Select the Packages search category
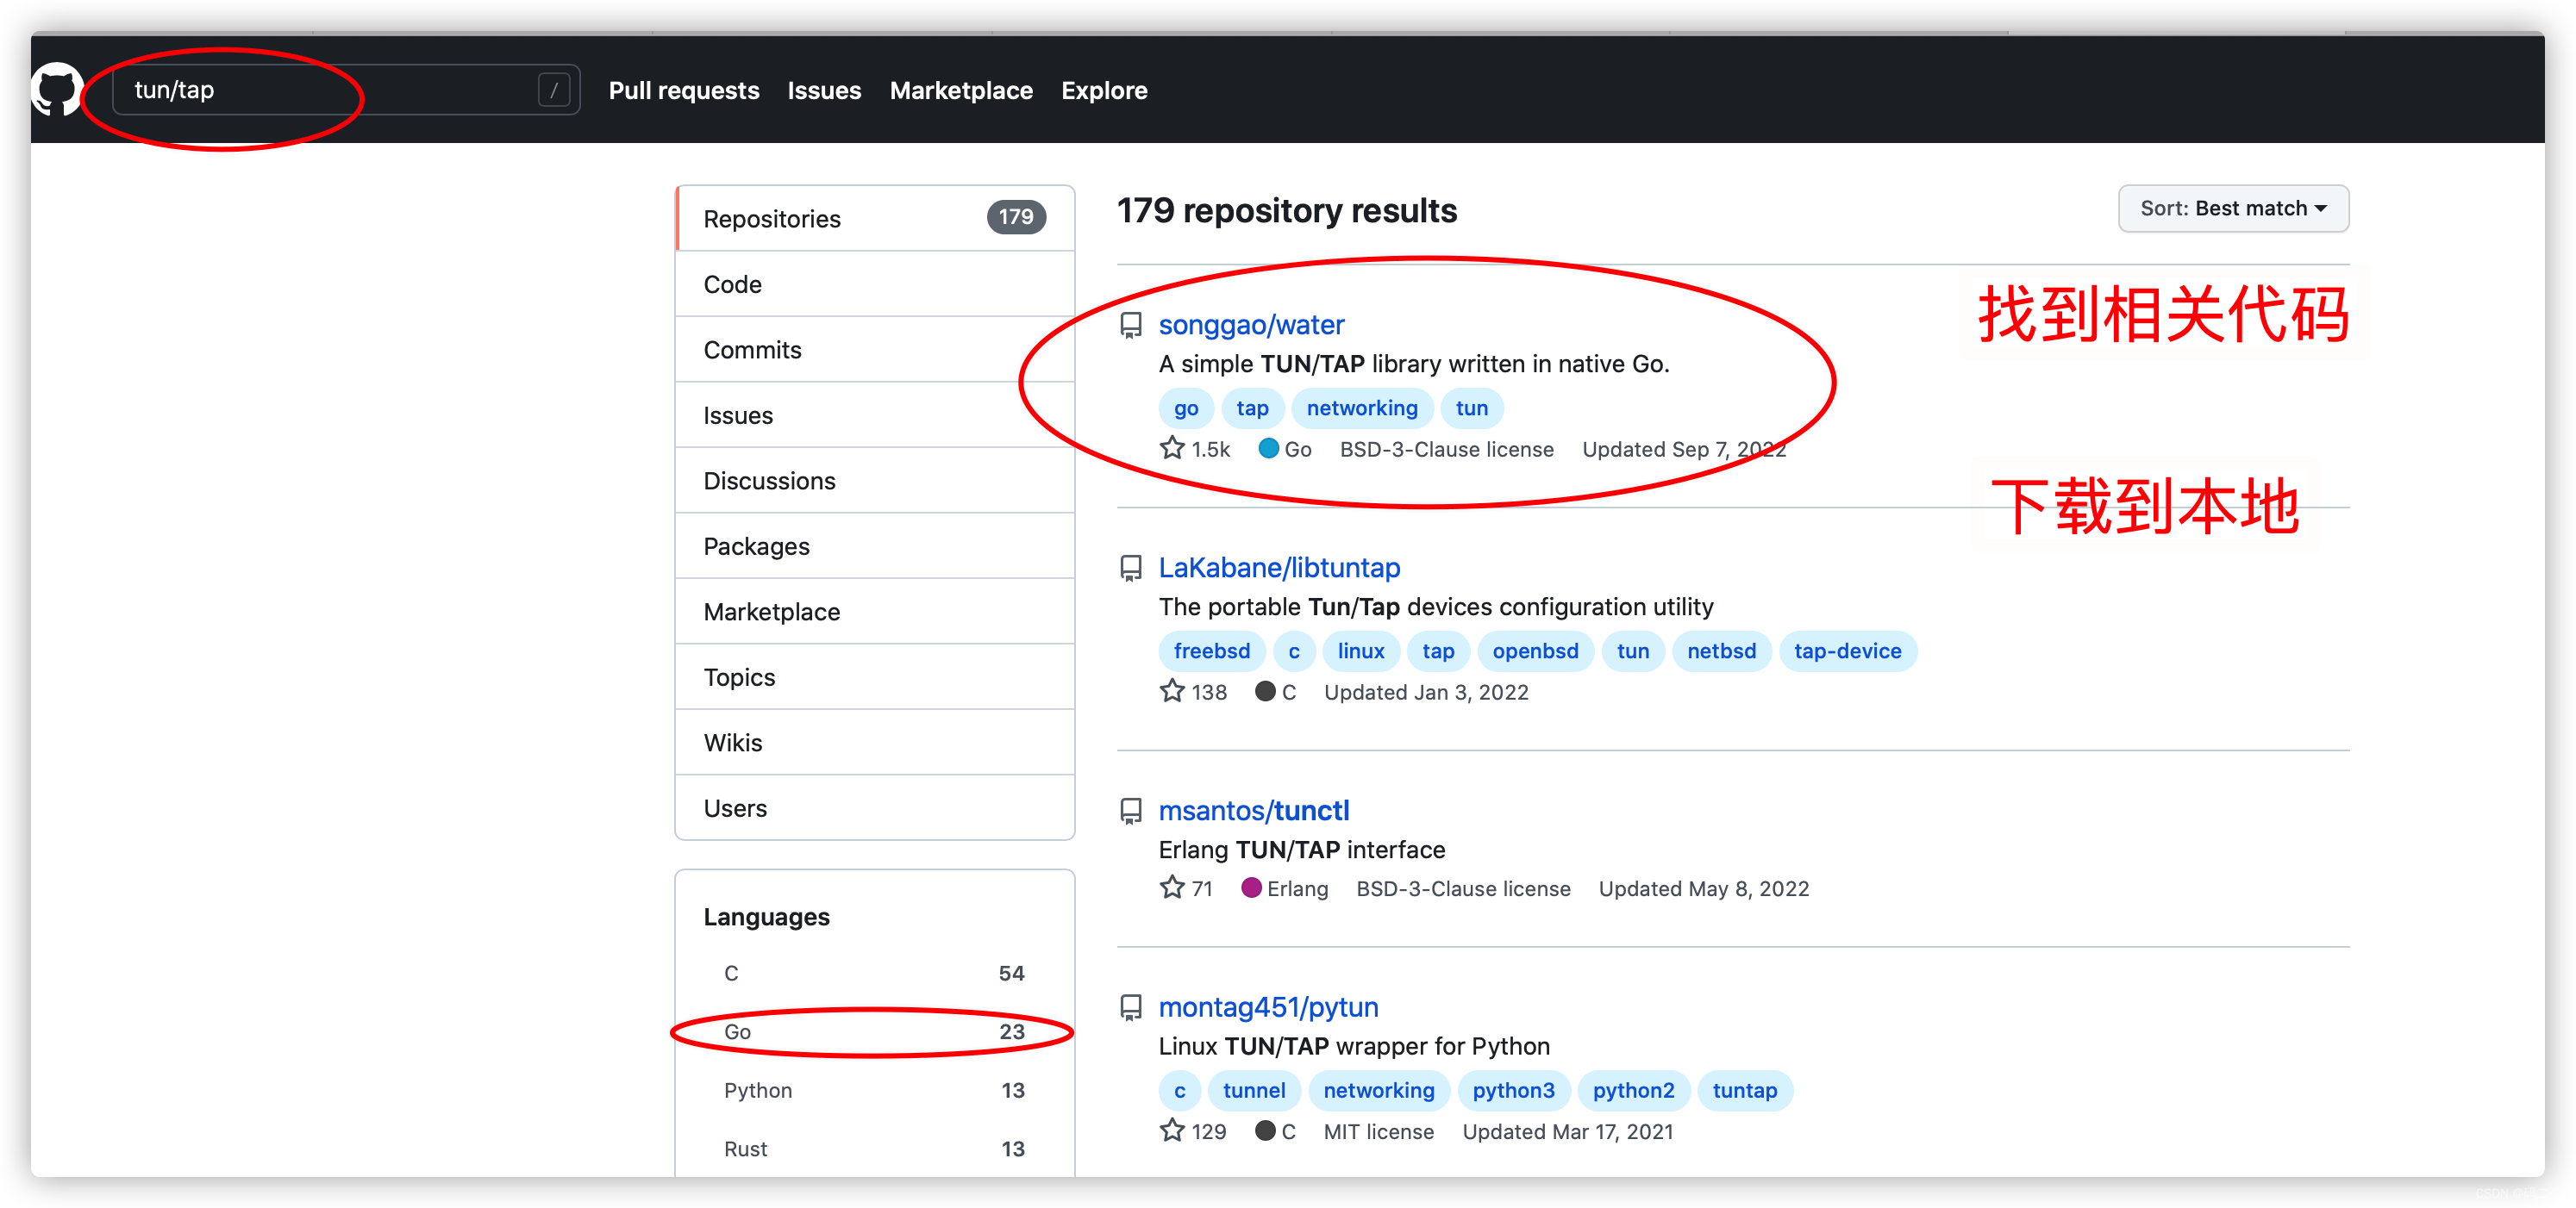 click(875, 546)
